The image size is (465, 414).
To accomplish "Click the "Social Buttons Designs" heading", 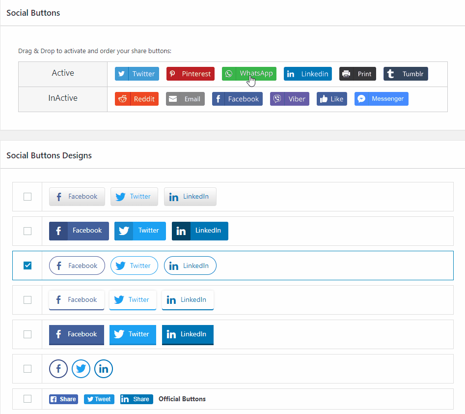I will [49, 156].
